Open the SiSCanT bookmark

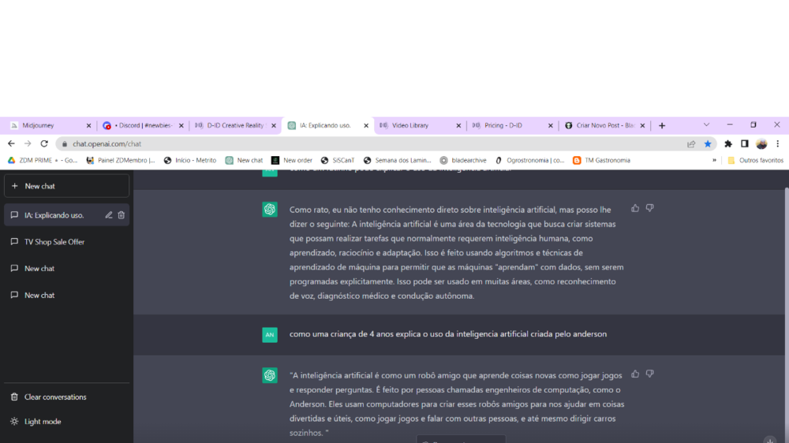(338, 160)
